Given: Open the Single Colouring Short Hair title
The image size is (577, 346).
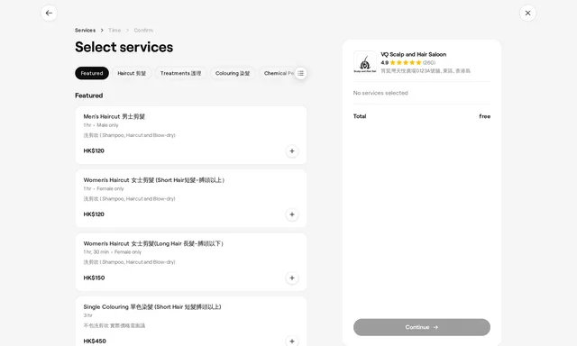Looking at the screenshot, I should click(x=152, y=307).
